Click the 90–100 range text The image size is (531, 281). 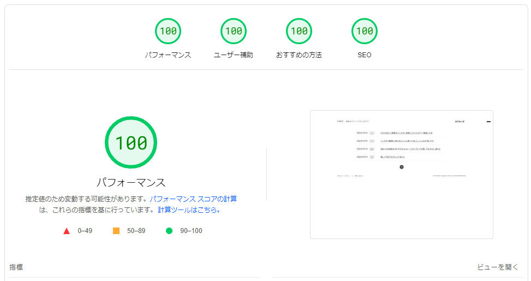click(x=191, y=231)
